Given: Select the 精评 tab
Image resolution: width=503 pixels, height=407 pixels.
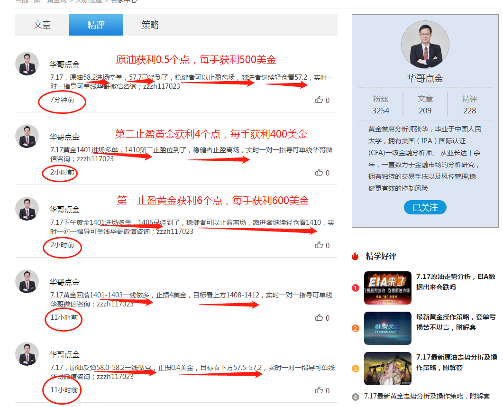Looking at the screenshot, I should [96, 25].
